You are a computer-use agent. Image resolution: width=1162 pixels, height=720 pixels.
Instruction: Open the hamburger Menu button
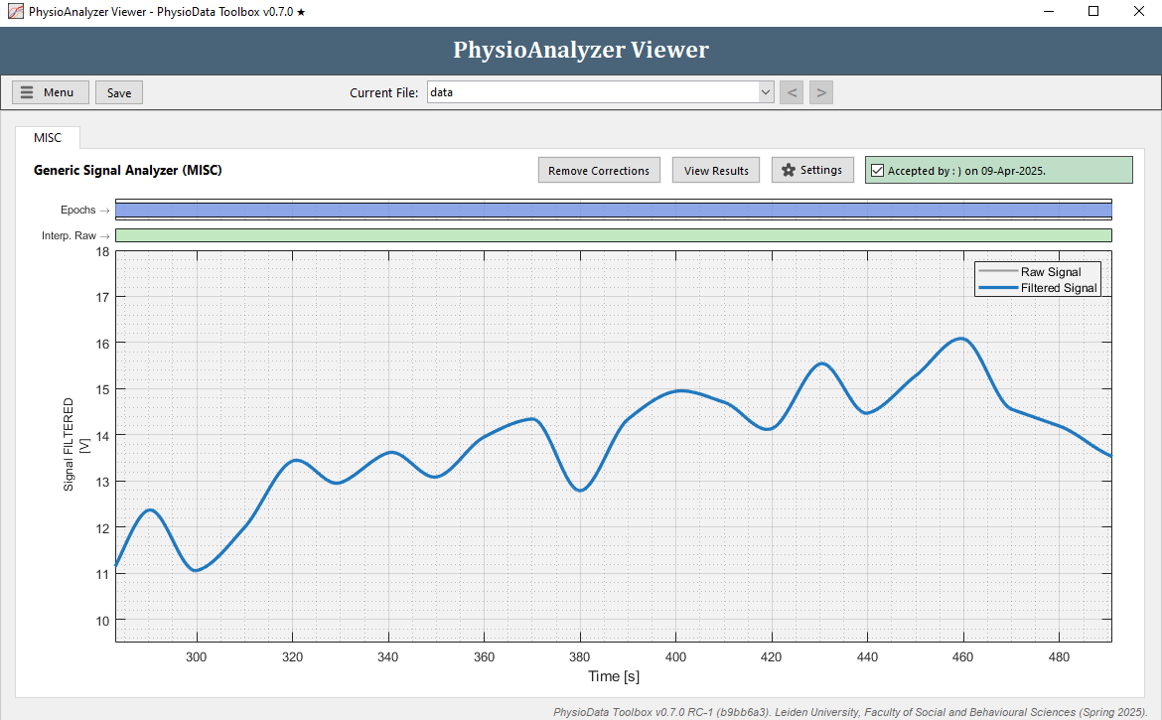(x=51, y=92)
